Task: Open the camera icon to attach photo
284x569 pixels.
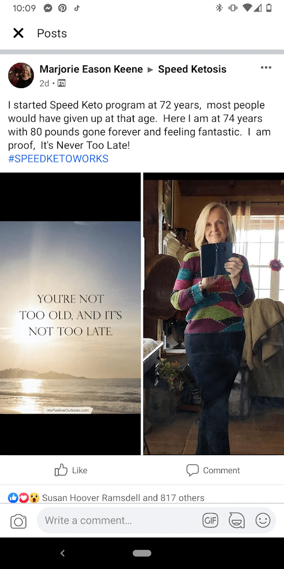Action: 19,522
